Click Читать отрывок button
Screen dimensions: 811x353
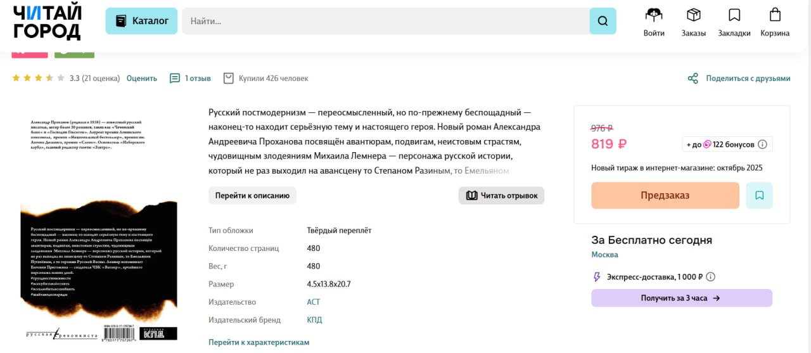[501, 195]
